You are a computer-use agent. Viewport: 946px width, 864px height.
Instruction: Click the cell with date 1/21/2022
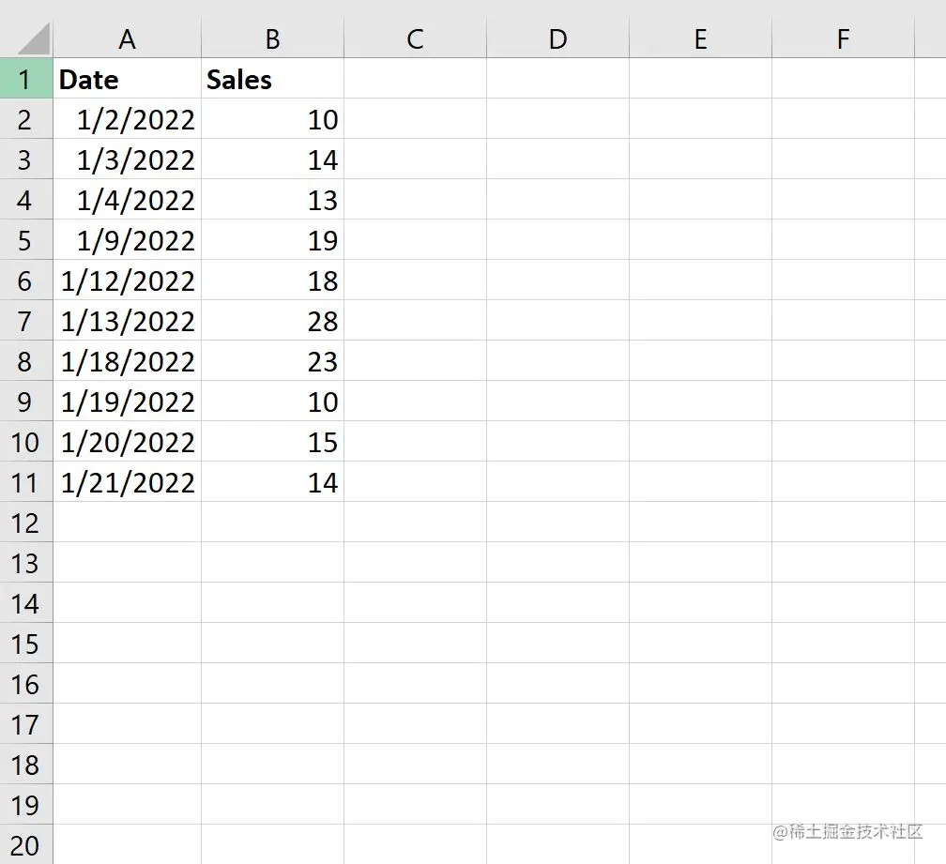pyautogui.click(x=127, y=483)
